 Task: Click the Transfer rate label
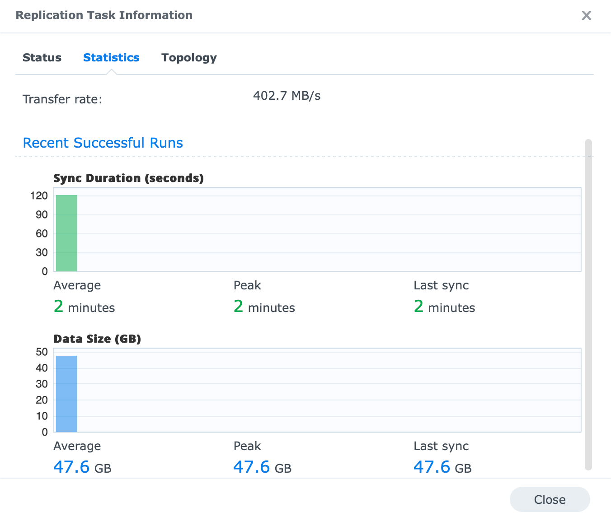(62, 99)
